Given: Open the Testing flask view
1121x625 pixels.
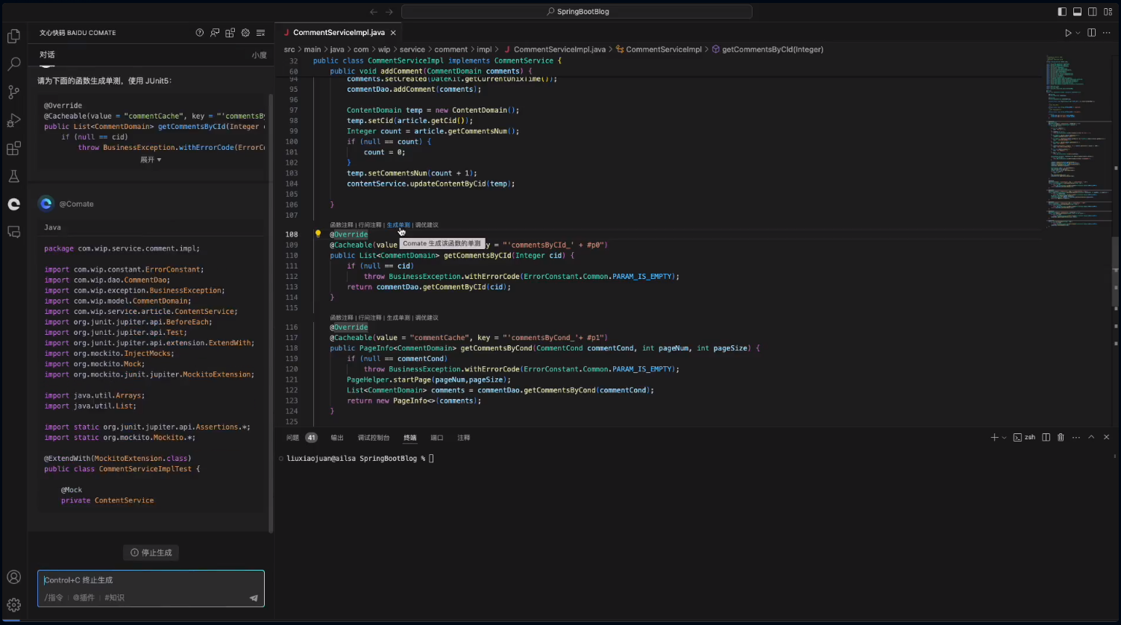Looking at the screenshot, I should (x=13, y=177).
